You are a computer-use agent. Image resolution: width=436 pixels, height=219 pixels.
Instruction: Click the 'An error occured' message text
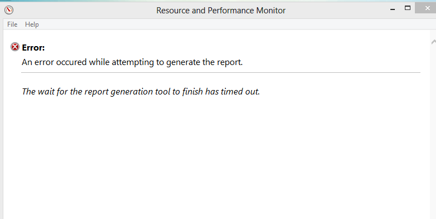(132, 62)
